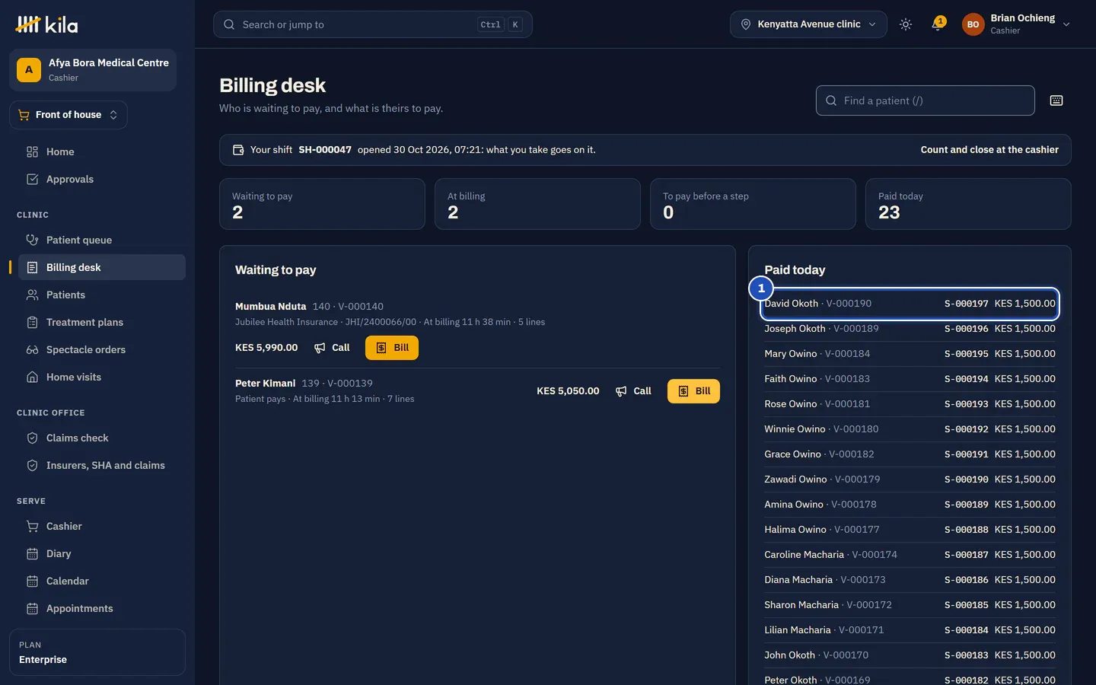Click the Waiting to pay stat card

[x=322, y=204]
